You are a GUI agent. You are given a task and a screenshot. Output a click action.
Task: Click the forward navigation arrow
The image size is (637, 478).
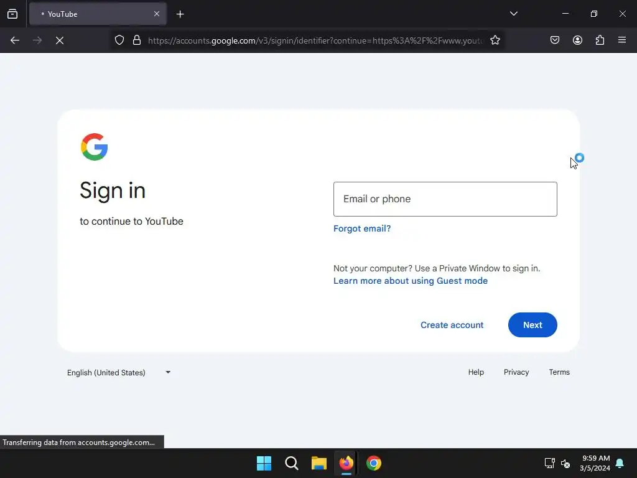[37, 40]
